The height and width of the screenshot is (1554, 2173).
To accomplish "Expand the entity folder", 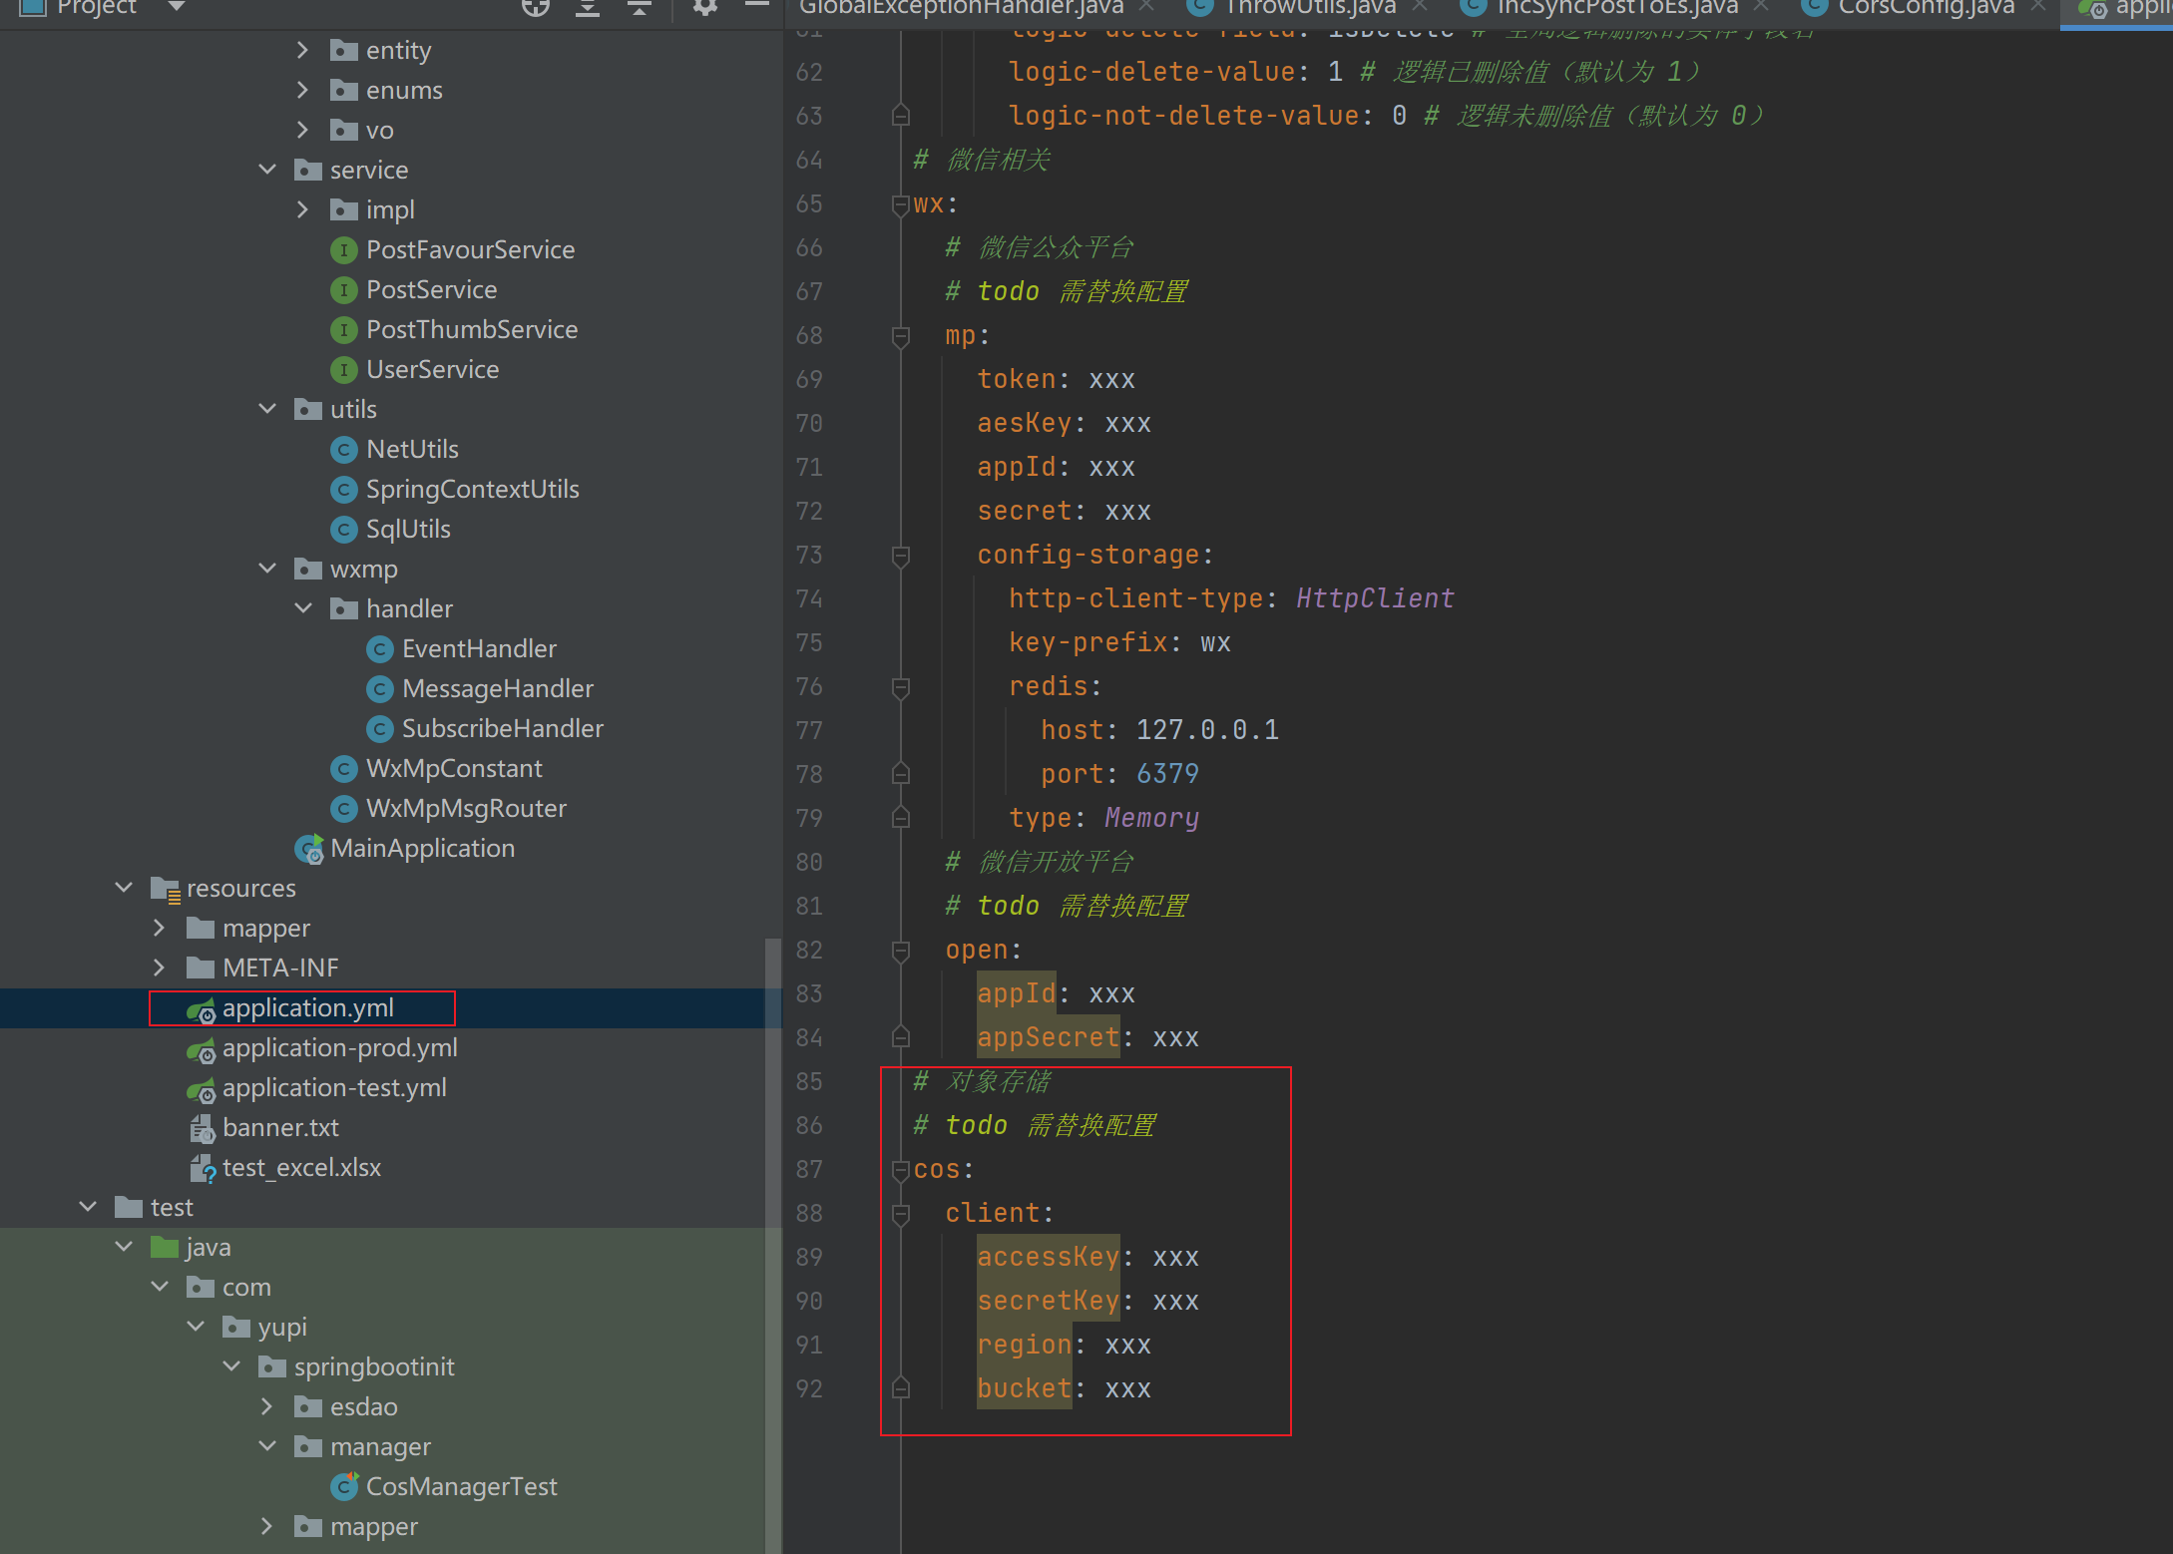I will click(x=303, y=51).
